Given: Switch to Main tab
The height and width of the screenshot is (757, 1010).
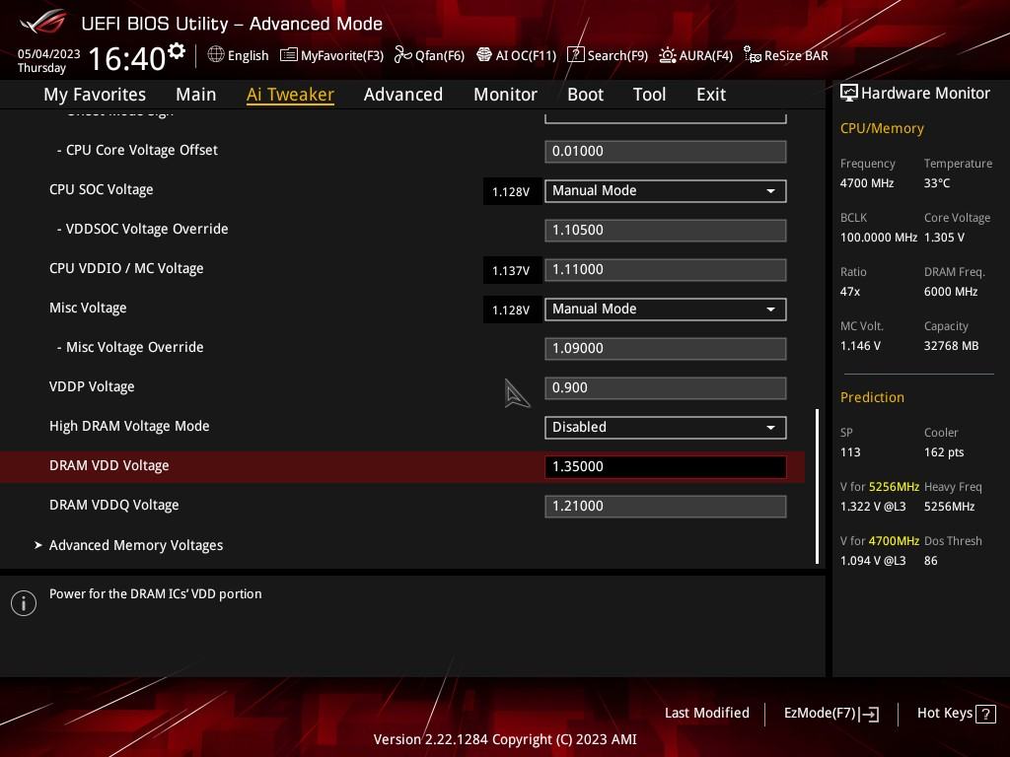Looking at the screenshot, I should pyautogui.click(x=196, y=95).
